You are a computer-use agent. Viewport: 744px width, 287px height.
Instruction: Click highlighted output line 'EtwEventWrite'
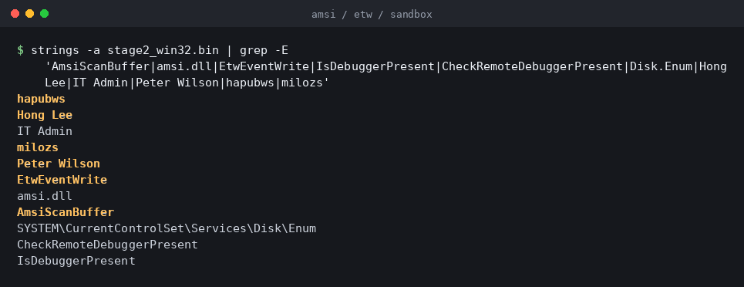coord(62,180)
